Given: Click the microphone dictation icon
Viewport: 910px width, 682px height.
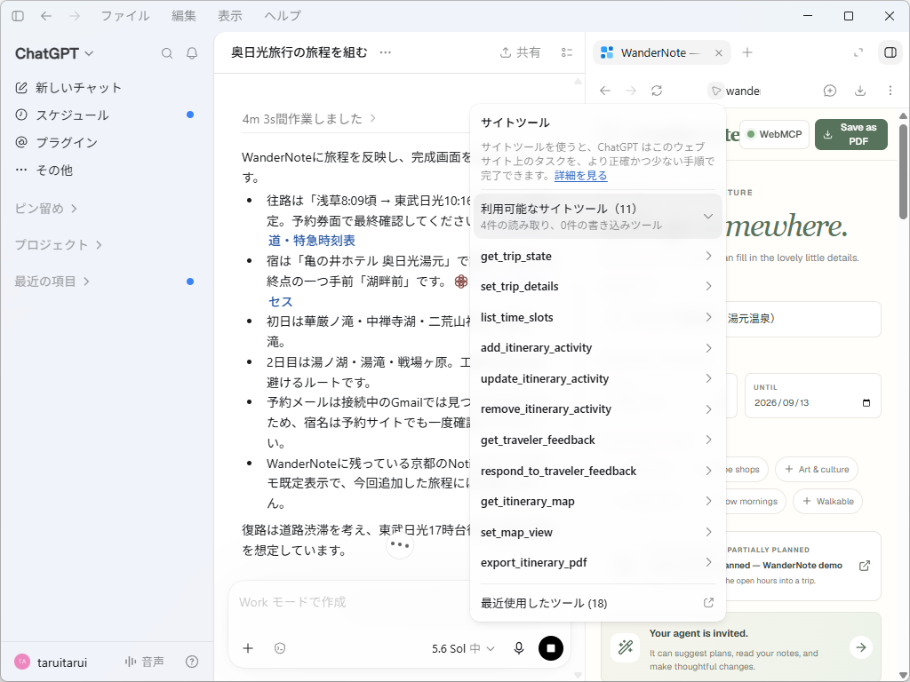Looking at the screenshot, I should pos(519,648).
